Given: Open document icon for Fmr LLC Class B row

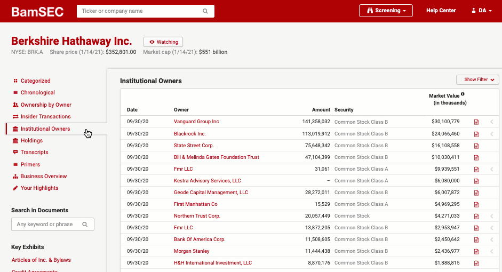Looking at the screenshot, I should tap(476, 228).
